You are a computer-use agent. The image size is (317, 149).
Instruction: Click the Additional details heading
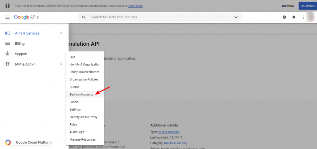click(x=164, y=125)
